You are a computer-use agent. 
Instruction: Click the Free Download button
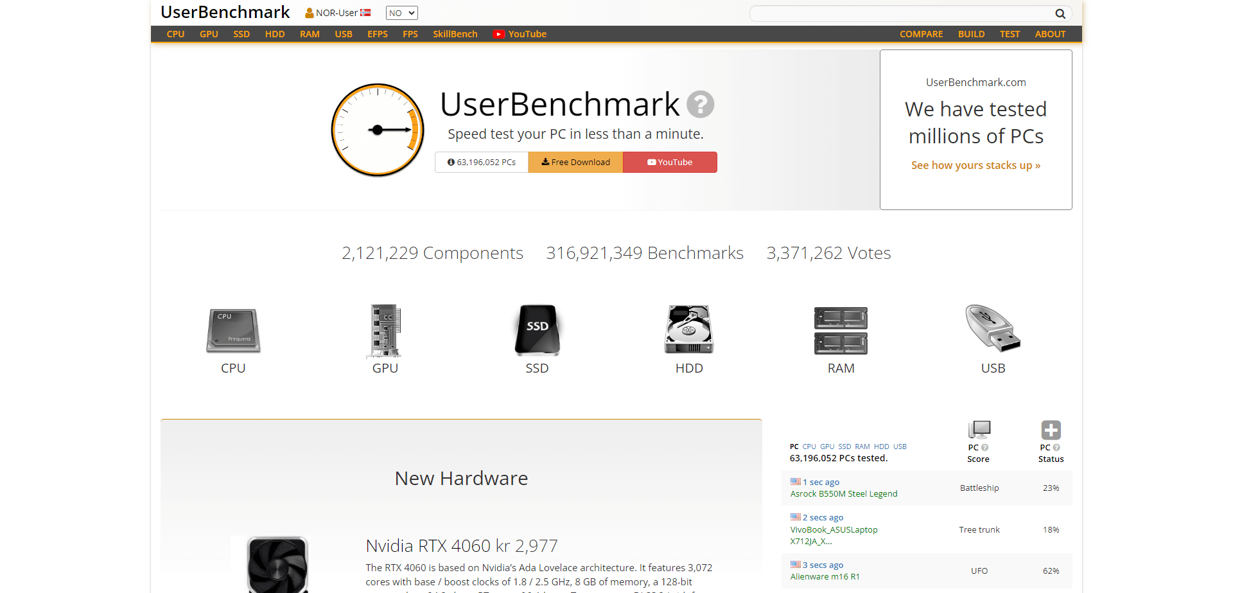point(575,162)
